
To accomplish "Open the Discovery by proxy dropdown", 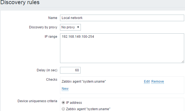I will pyautogui.click(x=70, y=27).
